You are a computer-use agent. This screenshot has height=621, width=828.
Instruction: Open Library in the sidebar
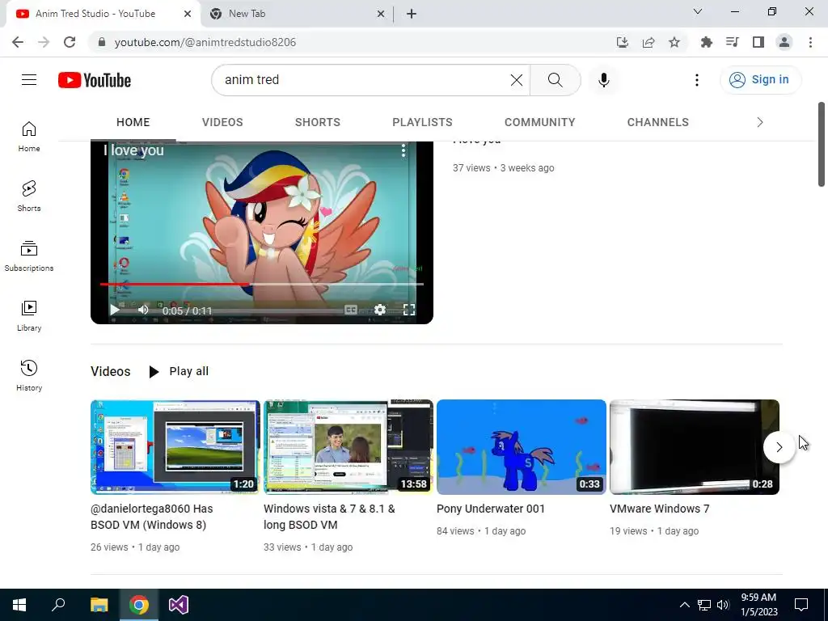[29, 316]
